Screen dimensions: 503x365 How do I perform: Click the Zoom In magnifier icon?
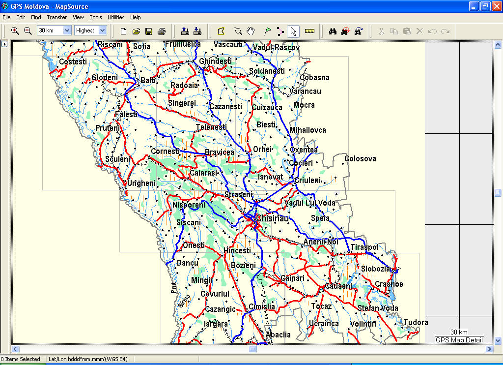[15, 31]
